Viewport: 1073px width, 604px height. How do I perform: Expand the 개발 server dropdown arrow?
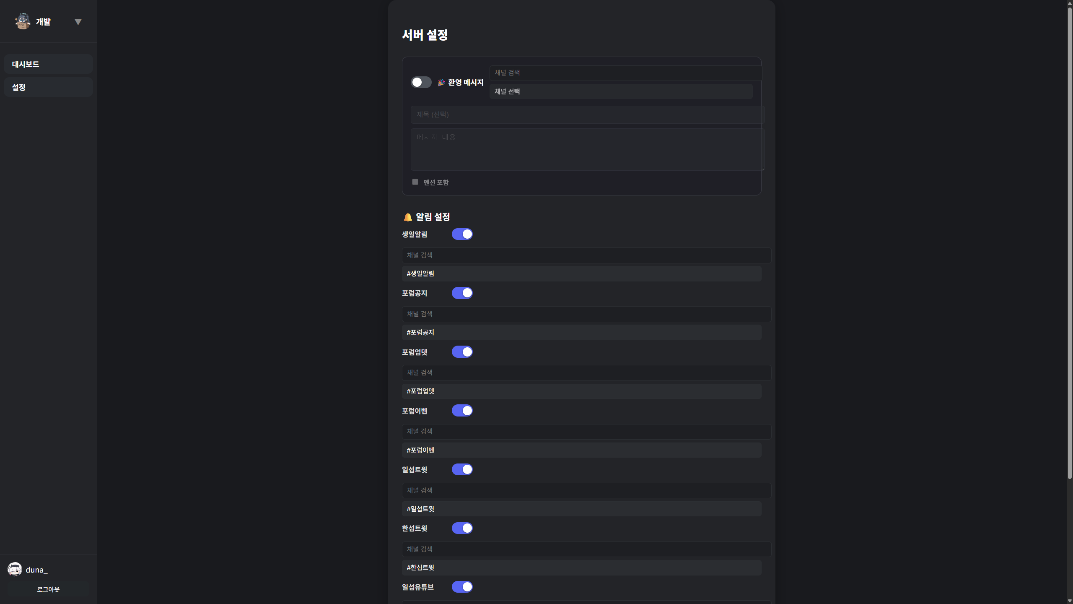[x=78, y=22]
